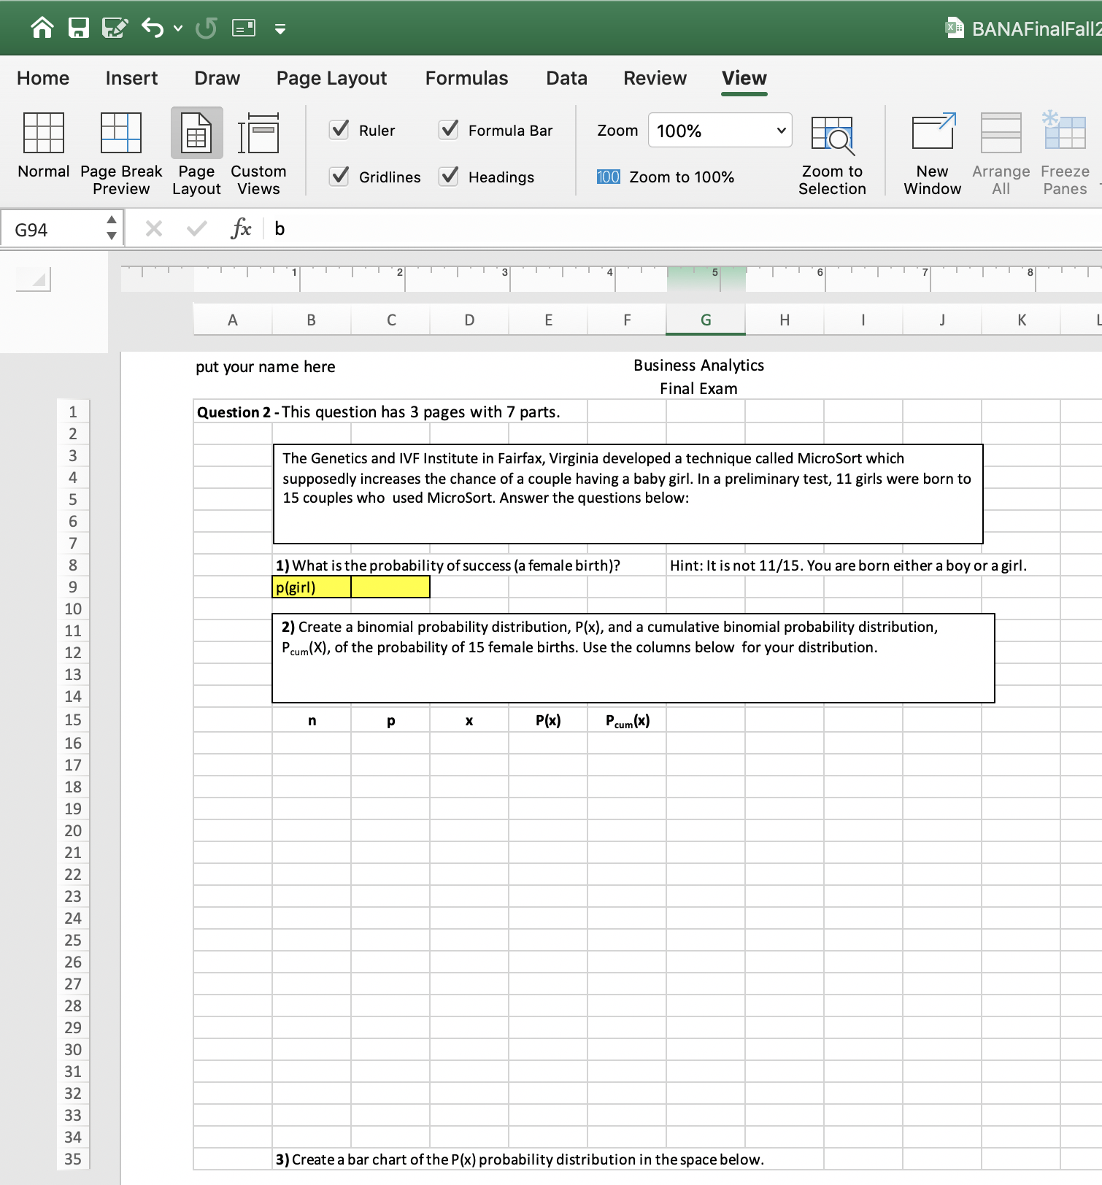The image size is (1102, 1185).
Task: Expand the Name Box stepper arrows
Action: pos(111,228)
